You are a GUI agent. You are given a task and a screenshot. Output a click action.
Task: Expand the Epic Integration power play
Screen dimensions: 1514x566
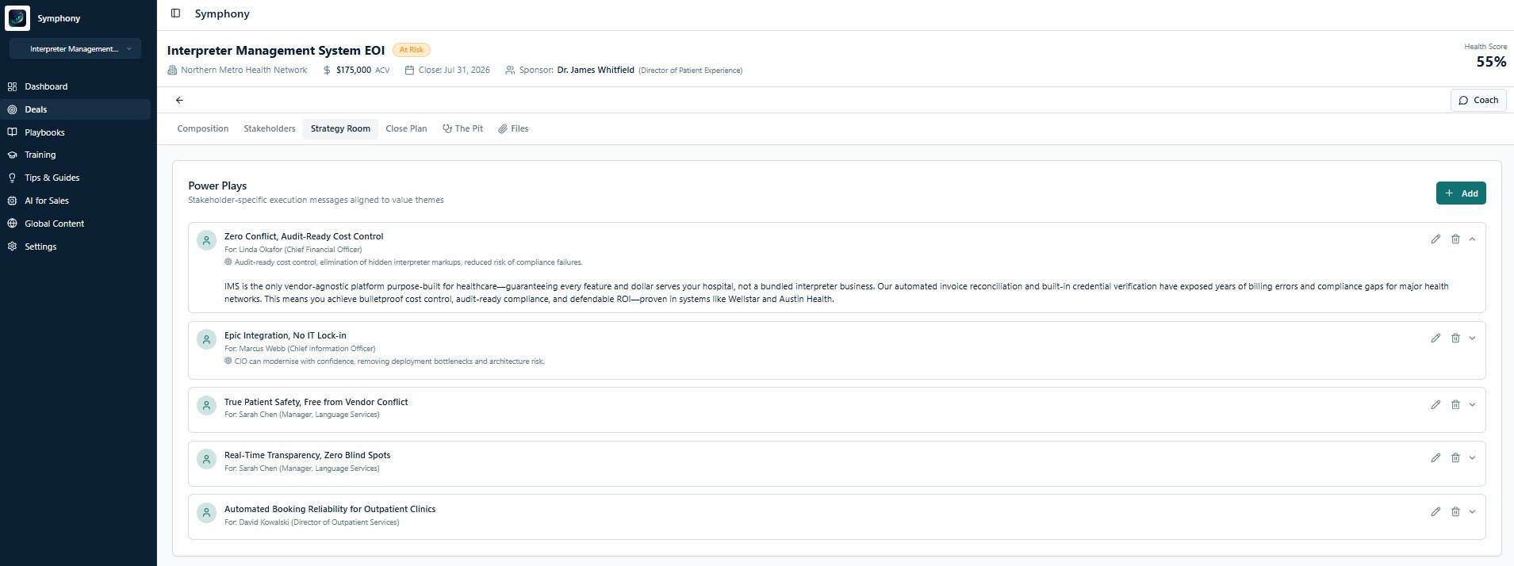coord(1472,338)
